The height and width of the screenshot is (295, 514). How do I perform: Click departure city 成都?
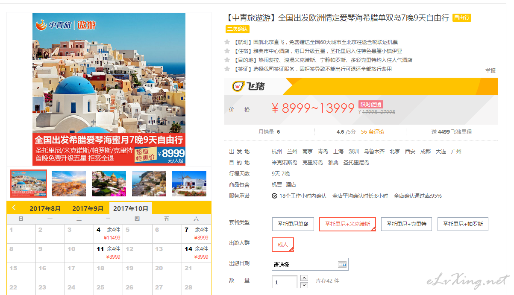pos(426,152)
